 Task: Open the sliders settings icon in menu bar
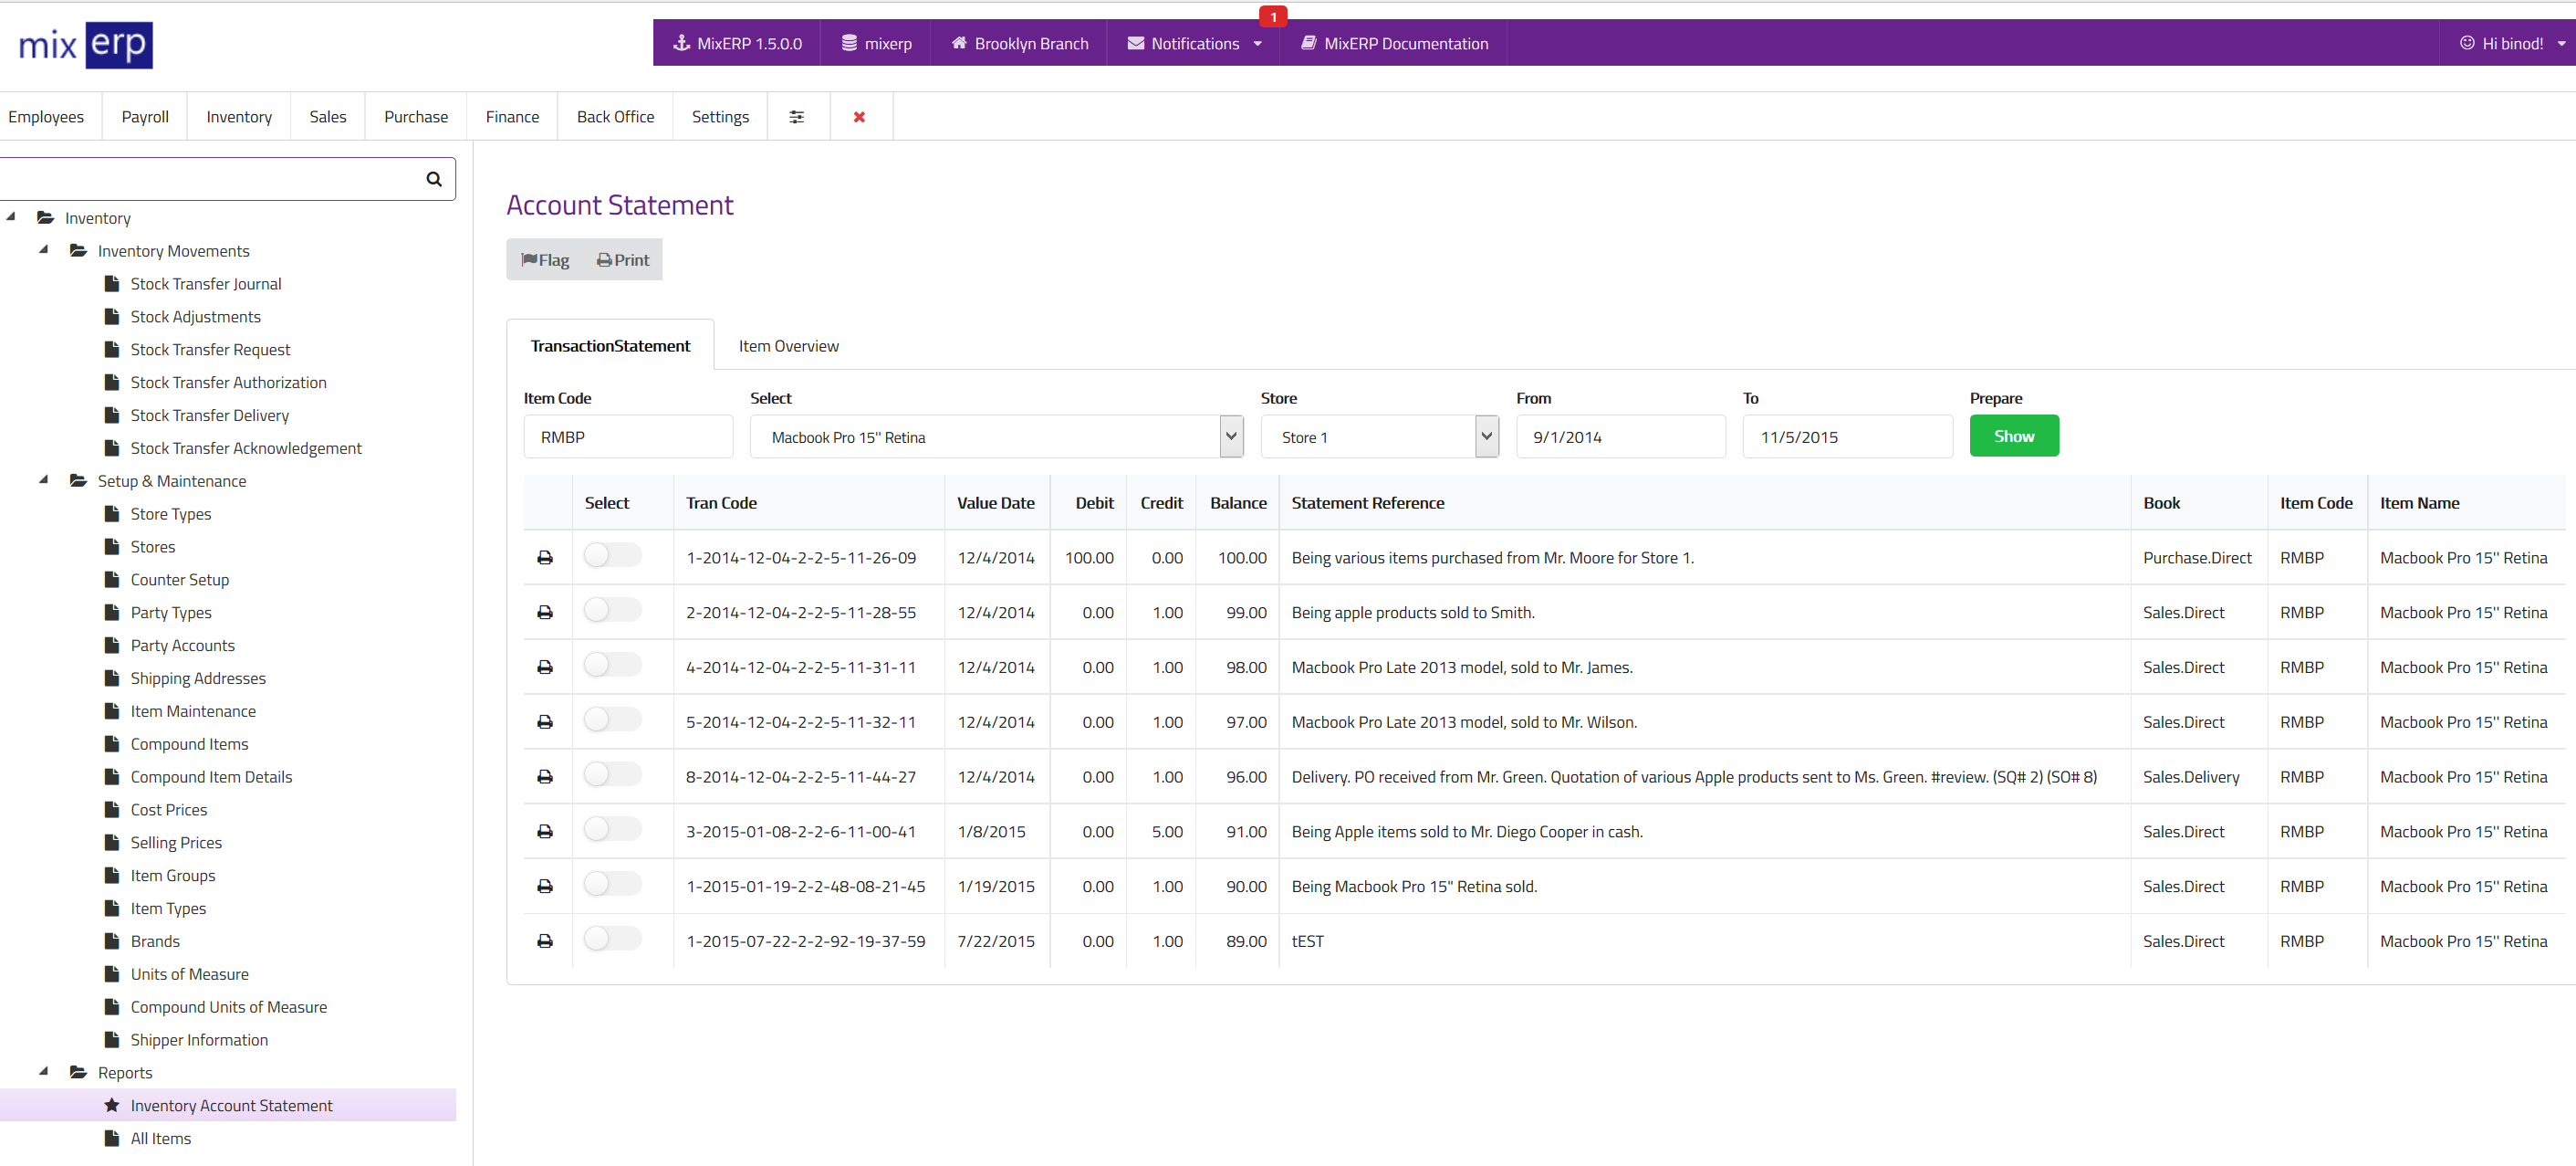click(x=796, y=117)
